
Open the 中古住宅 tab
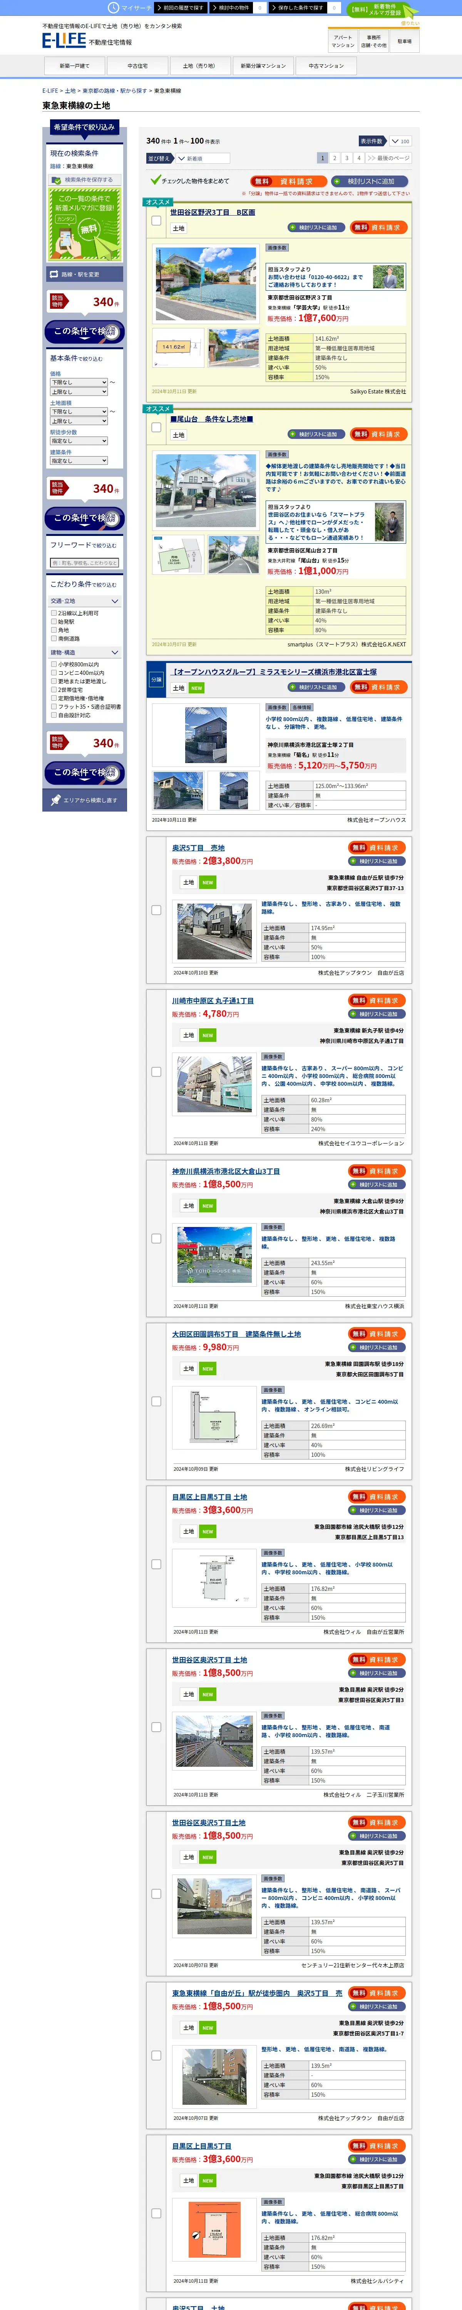coord(137,65)
